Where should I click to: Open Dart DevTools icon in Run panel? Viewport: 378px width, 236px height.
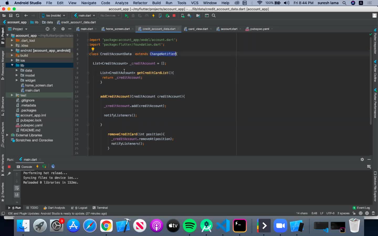pos(53,167)
